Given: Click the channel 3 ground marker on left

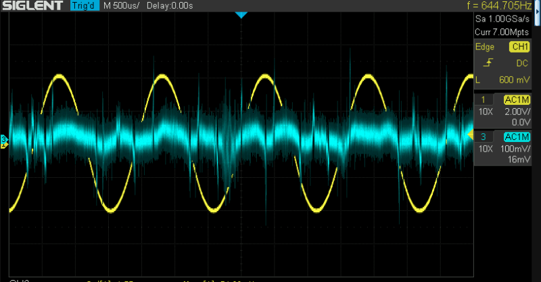Looking at the screenshot, I should (3, 141).
